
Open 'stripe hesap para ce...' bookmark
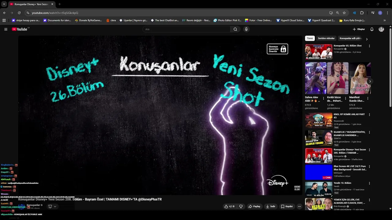pyautogui.click(x=26, y=20)
